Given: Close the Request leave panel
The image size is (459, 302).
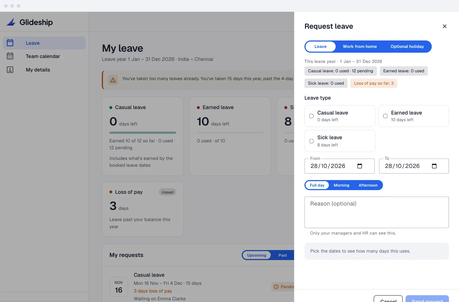Looking at the screenshot, I should (x=445, y=26).
